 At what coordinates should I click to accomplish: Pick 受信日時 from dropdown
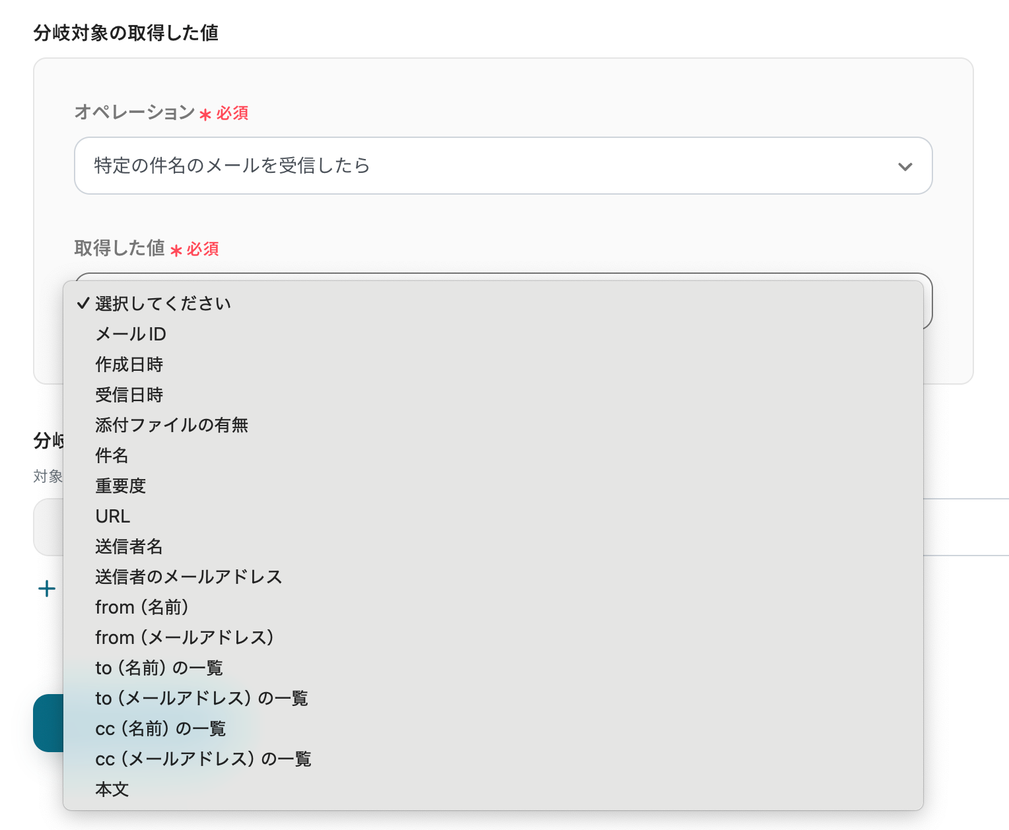(x=129, y=395)
